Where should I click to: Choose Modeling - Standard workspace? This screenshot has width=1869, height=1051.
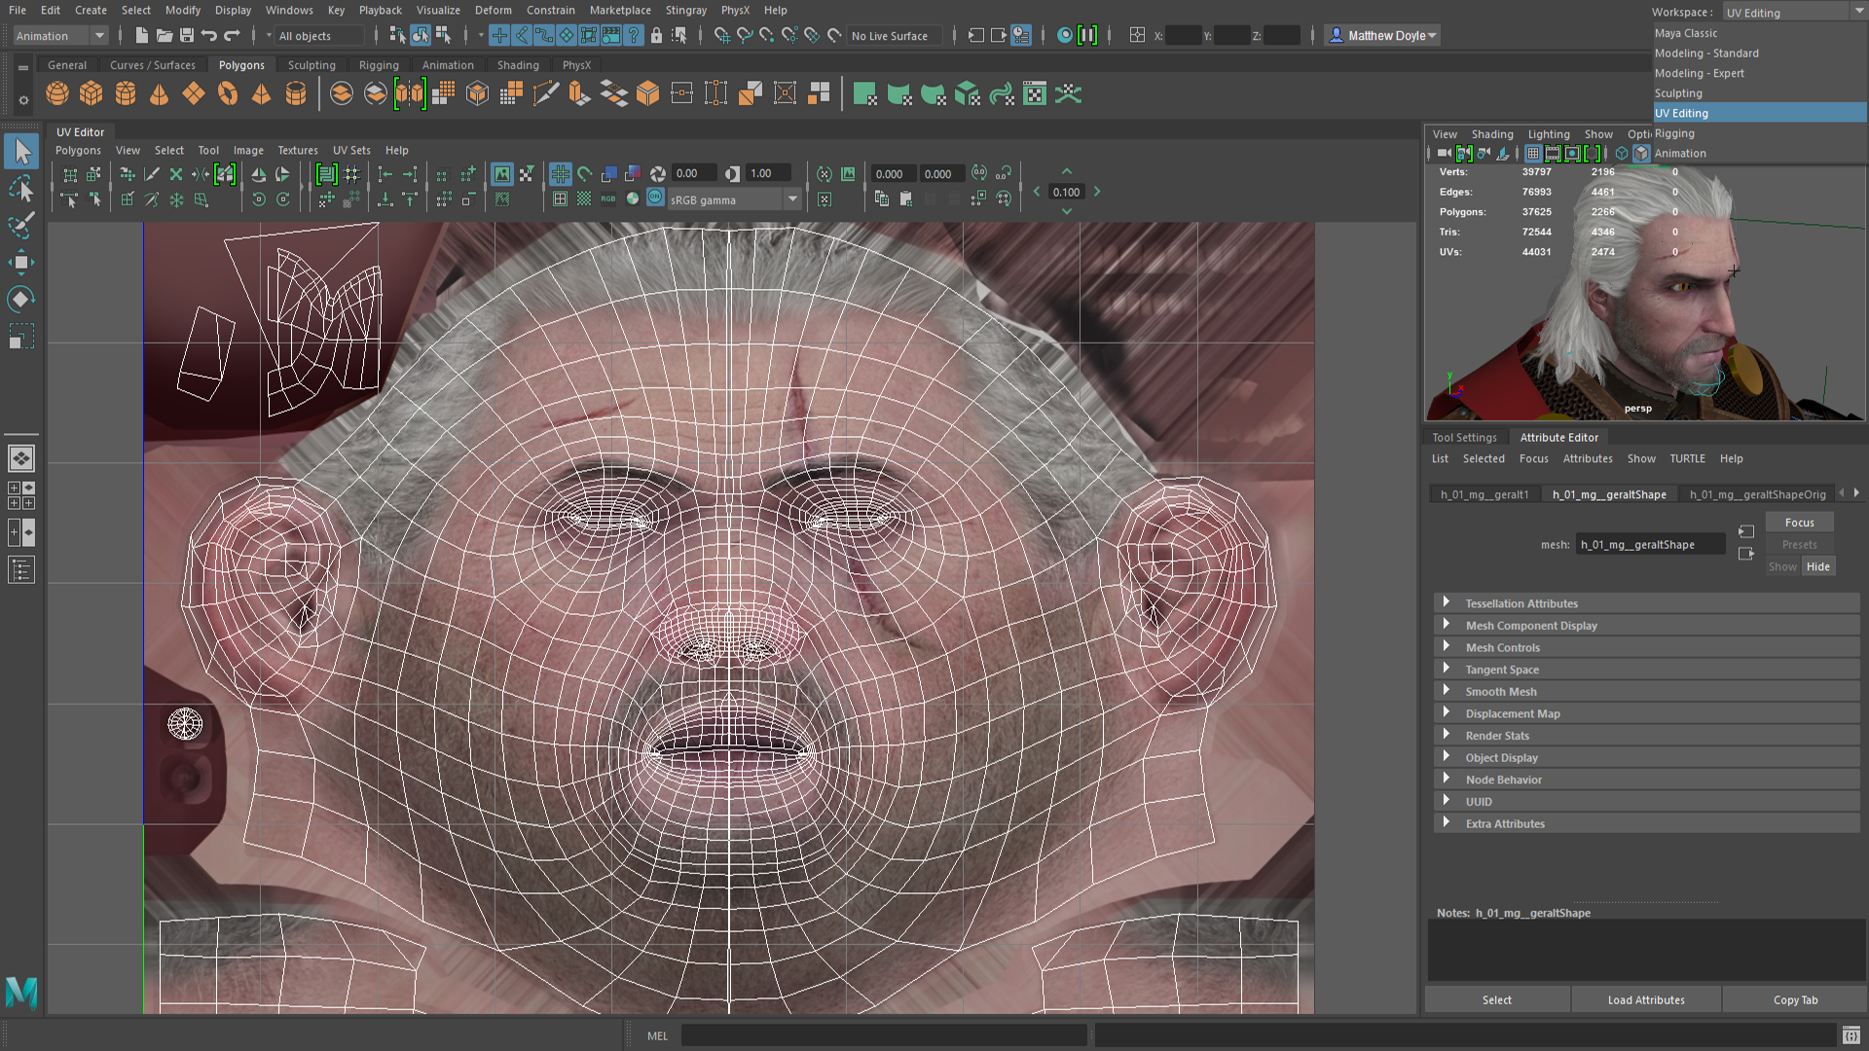1706,54
